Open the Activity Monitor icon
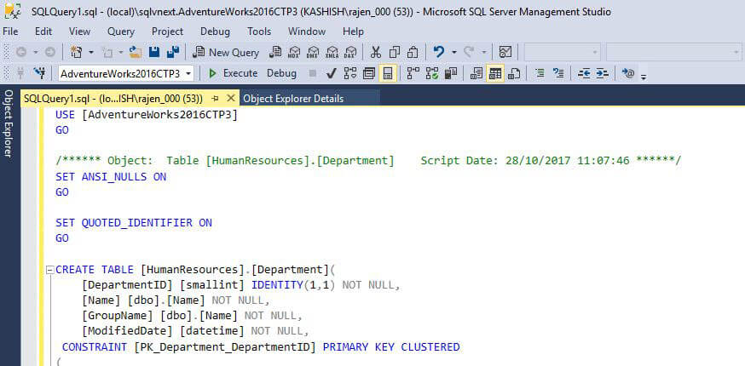The image size is (745, 366). [x=505, y=52]
